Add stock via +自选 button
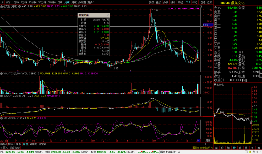 202,2
